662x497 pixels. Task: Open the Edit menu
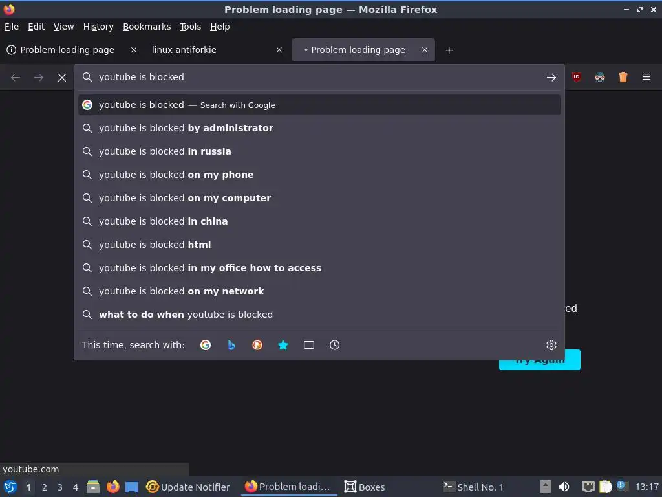click(x=36, y=27)
